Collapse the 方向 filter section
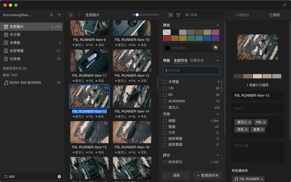The width and height of the screenshot is (291, 182). [217, 114]
